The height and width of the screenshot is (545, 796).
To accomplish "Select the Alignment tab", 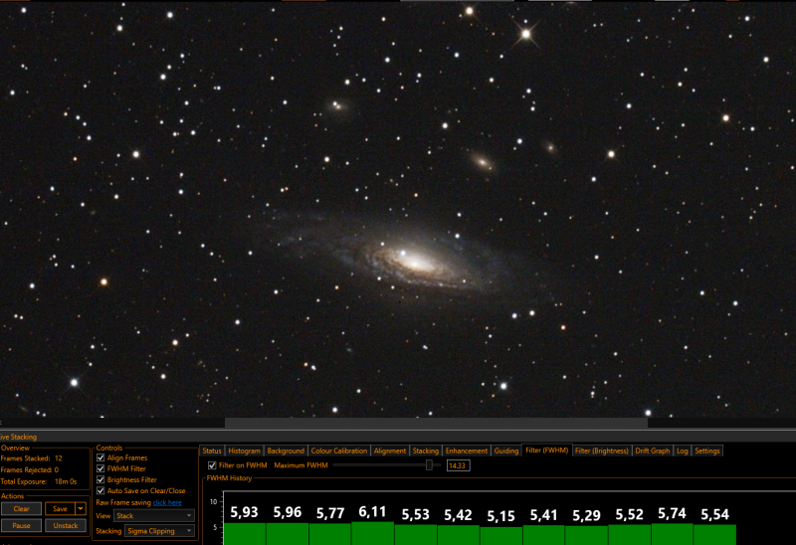I will click(390, 451).
